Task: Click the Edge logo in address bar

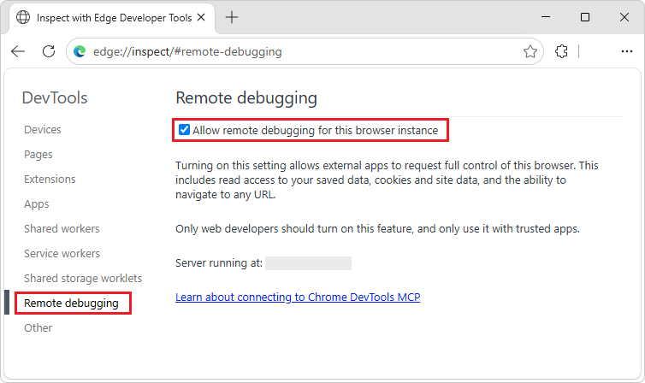Action: coord(80,51)
